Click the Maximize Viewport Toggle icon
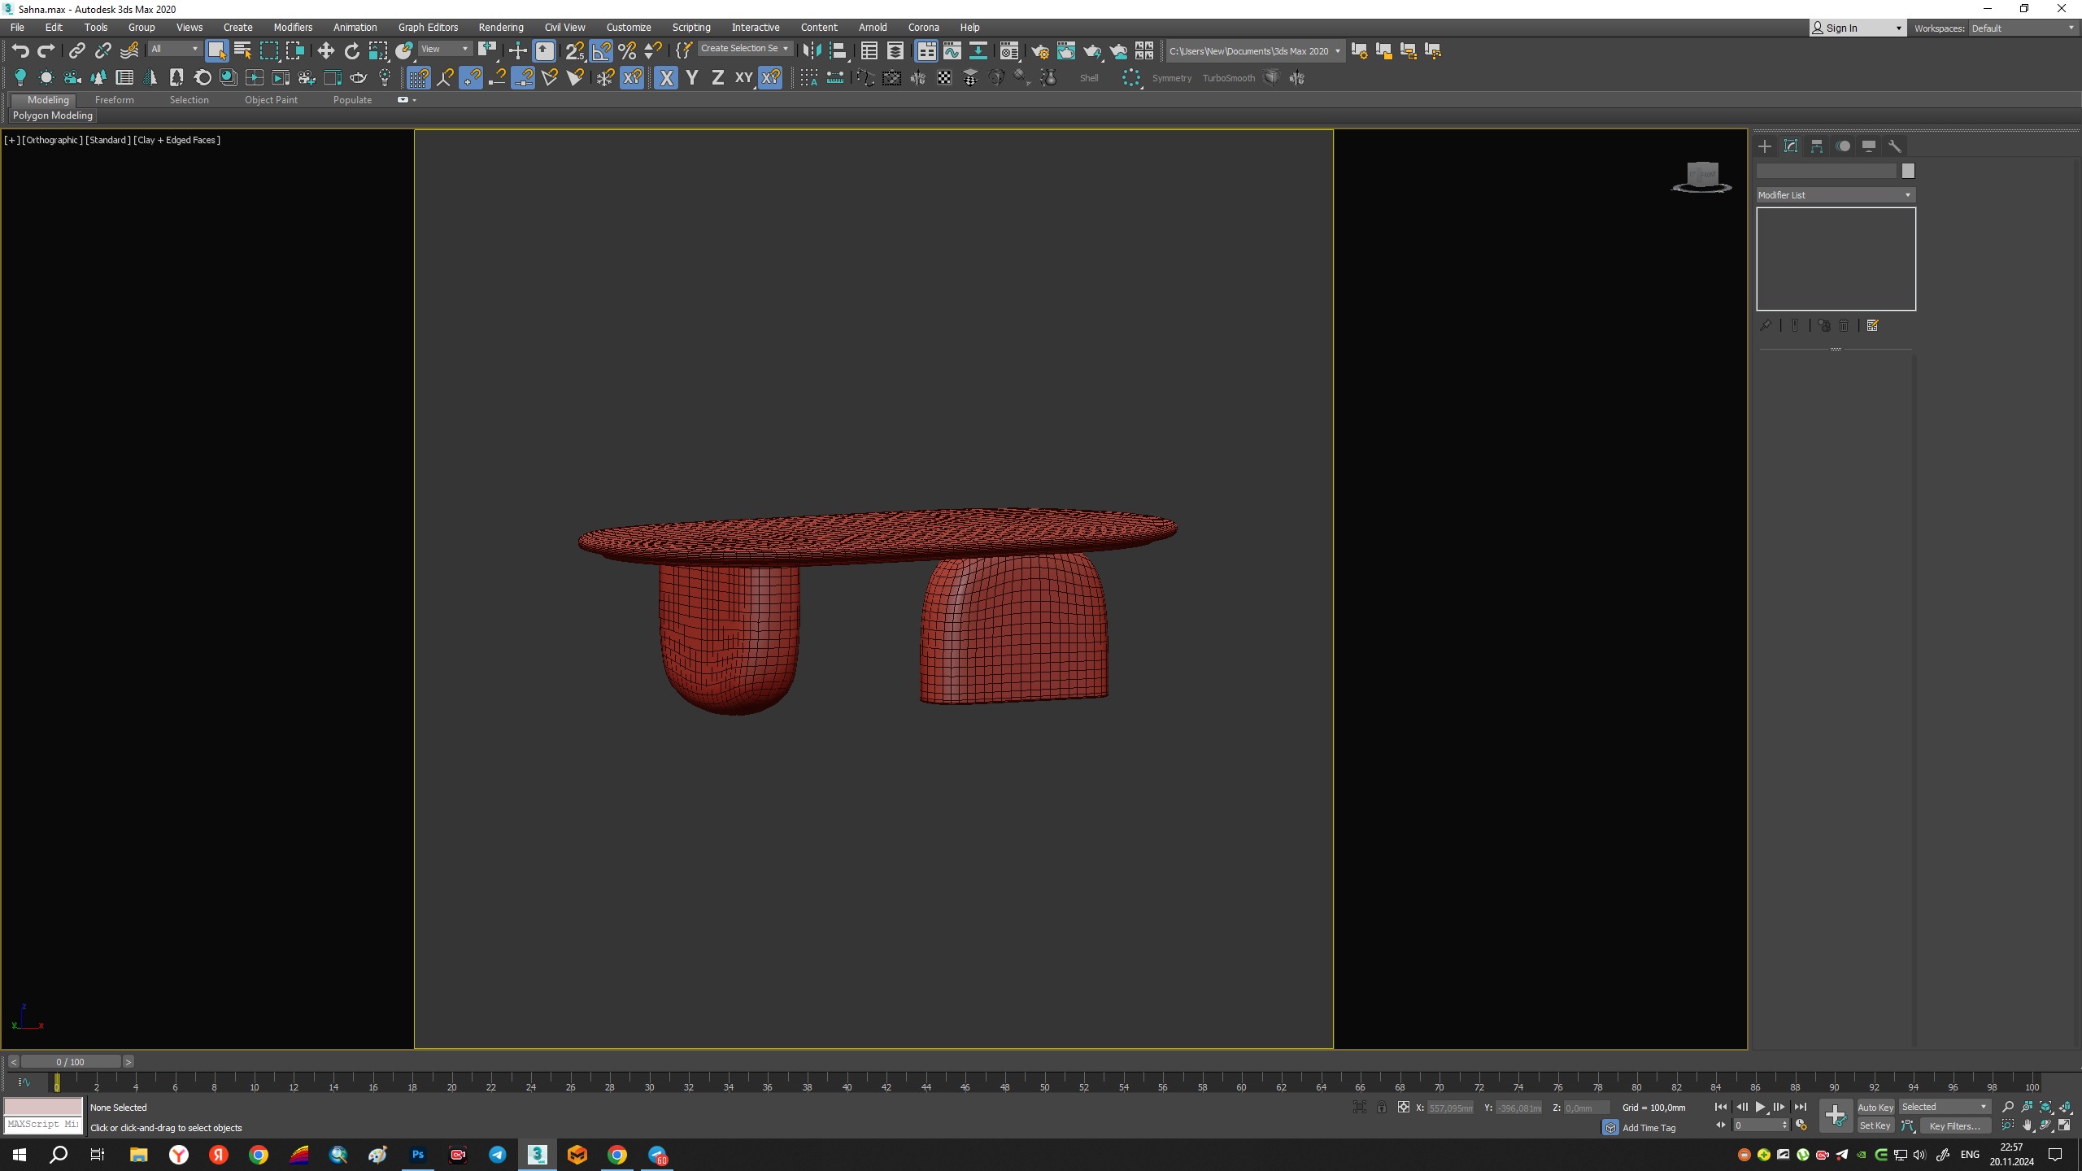This screenshot has height=1171, width=2082. (2066, 1125)
